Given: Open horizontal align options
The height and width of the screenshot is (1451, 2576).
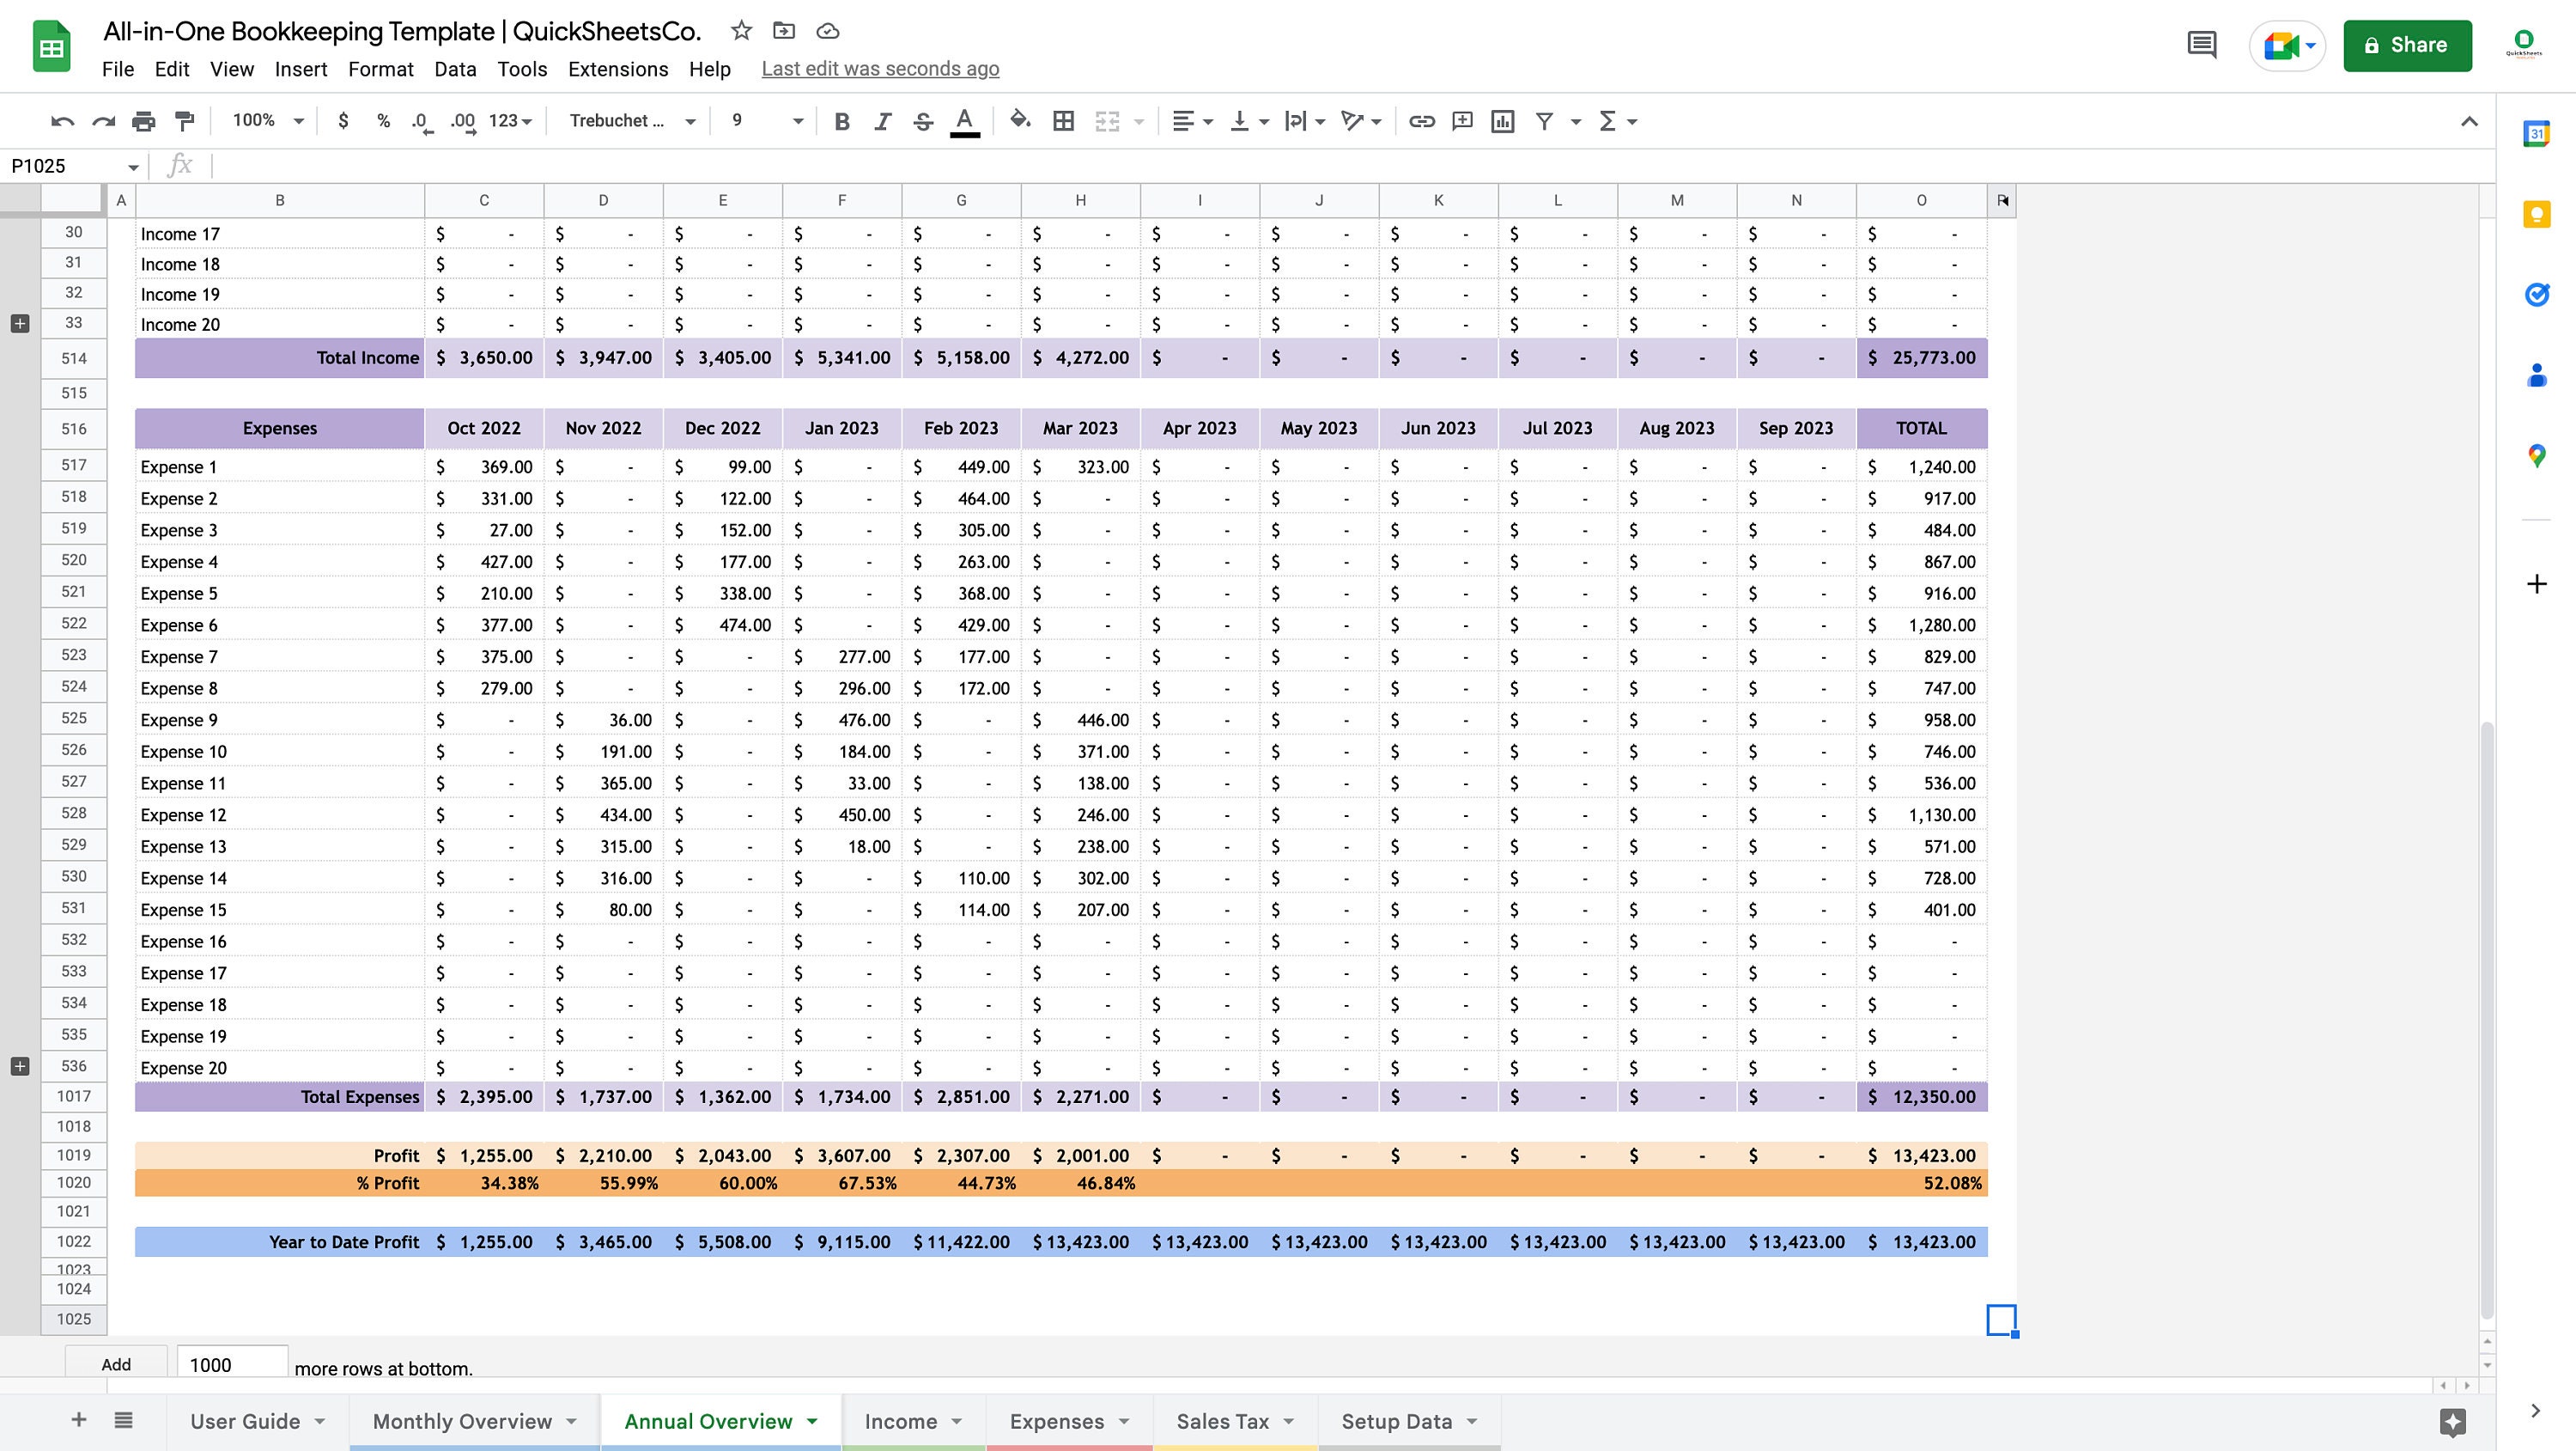Looking at the screenshot, I should coord(1192,121).
